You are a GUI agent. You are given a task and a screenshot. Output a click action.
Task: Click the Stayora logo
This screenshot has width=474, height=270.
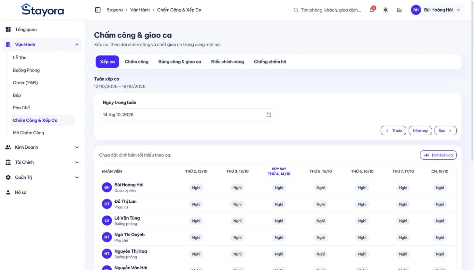click(x=42, y=10)
